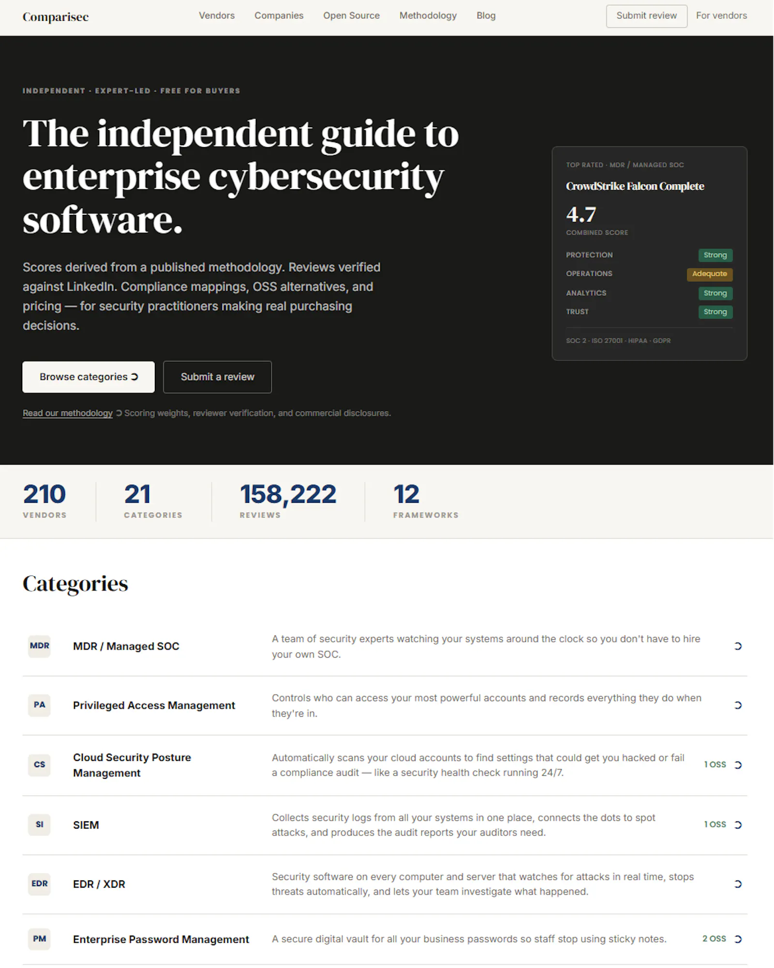Click 1 OSS tag on SIEM row
Image resolution: width=774 pixels, height=968 pixels.
(715, 824)
